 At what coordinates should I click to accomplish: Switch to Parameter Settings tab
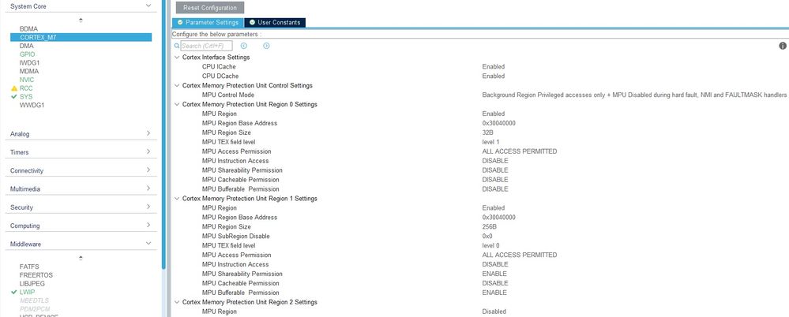[208, 23]
